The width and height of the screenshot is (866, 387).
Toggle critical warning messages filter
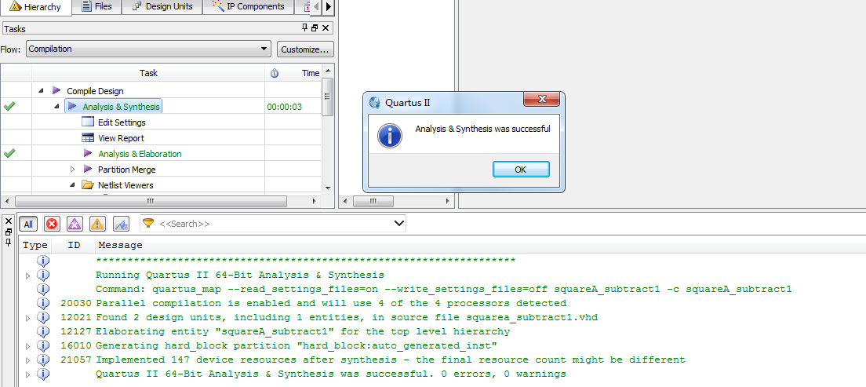[75, 224]
